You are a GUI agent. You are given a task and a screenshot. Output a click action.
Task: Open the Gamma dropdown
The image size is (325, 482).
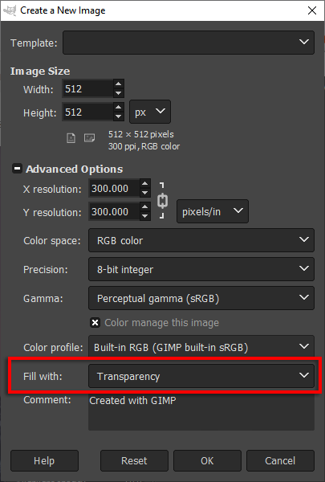[201, 298]
